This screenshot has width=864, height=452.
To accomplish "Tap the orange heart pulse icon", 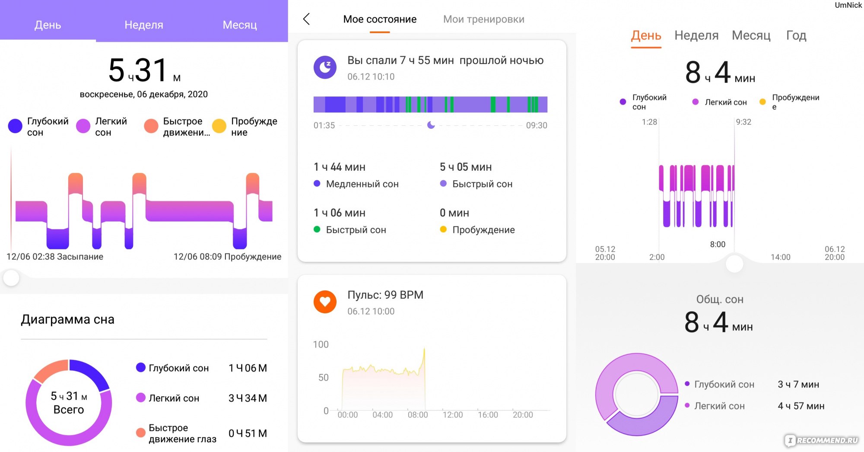I will 325,302.
